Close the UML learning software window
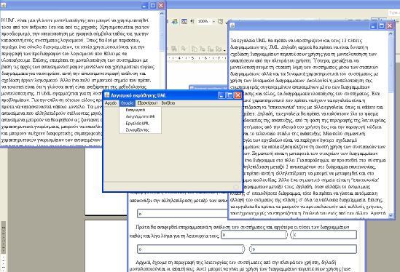Screen dimensions: 400x272 pyautogui.click(x=238, y=95)
